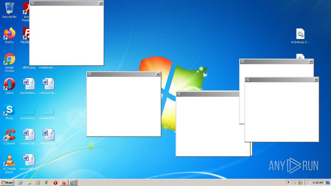Viewport: 331px width, 186px height.
Task: Click the Word icon in the window covering Acrobat Reader
Action: point(32,3)
